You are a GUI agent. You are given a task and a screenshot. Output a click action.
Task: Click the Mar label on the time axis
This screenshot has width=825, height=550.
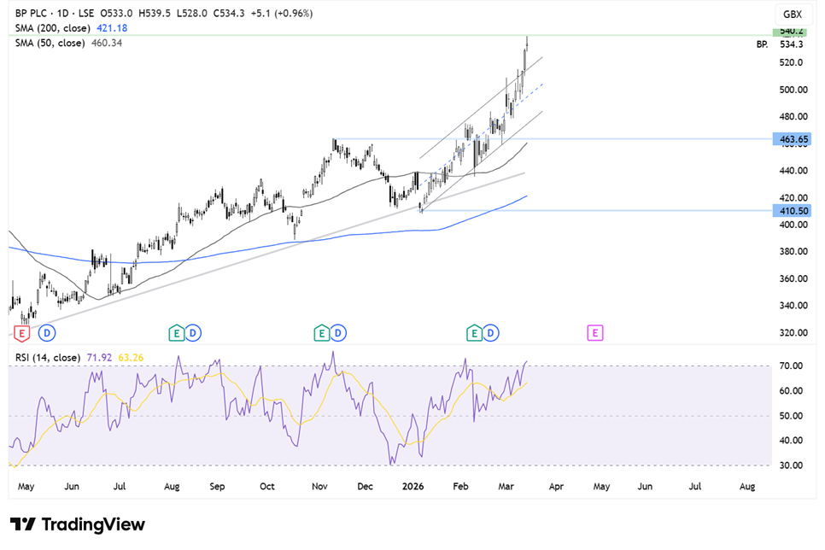point(506,486)
